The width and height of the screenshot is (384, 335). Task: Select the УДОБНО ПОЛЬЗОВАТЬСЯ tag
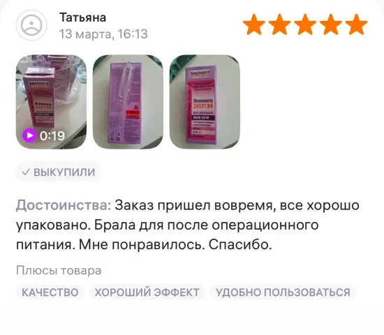click(283, 292)
